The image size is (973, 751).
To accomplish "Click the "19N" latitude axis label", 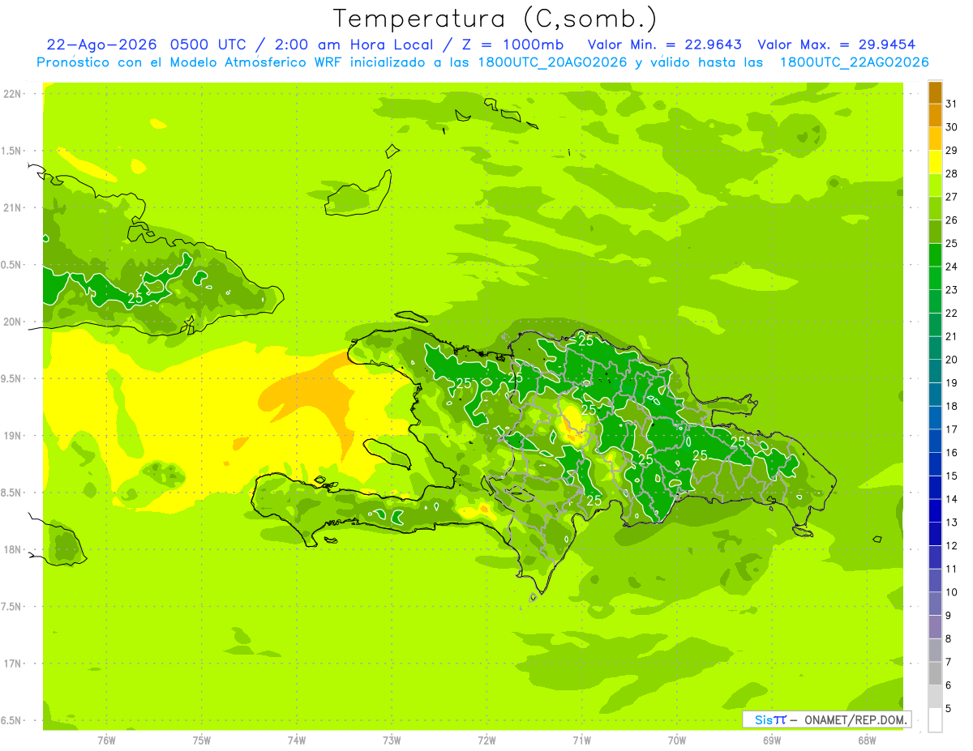I will coord(13,435).
